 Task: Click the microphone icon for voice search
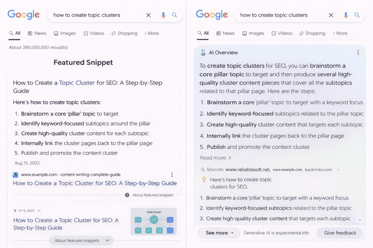[163, 15]
